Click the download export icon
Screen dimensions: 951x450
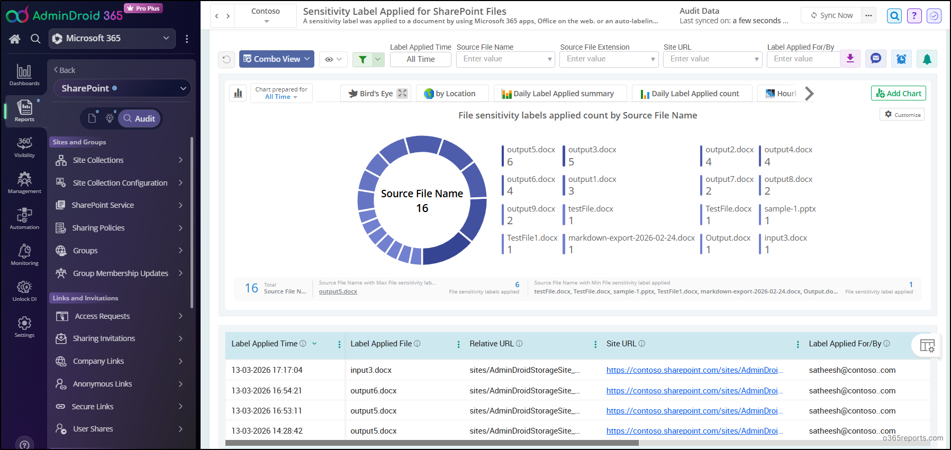850,59
